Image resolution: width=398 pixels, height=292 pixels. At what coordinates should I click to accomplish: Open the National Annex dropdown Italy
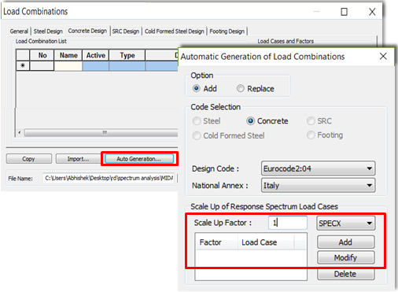(318, 185)
